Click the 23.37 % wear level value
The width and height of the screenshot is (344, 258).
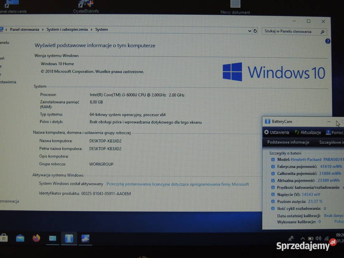(x=315, y=201)
